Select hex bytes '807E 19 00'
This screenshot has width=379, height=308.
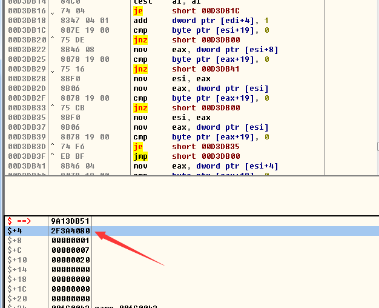coord(85,30)
